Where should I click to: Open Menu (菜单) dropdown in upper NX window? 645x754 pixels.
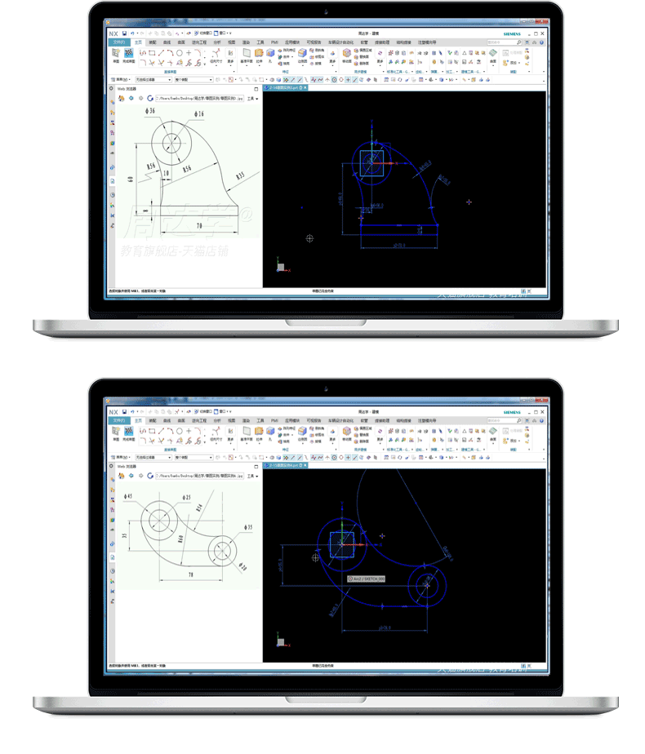coord(120,80)
